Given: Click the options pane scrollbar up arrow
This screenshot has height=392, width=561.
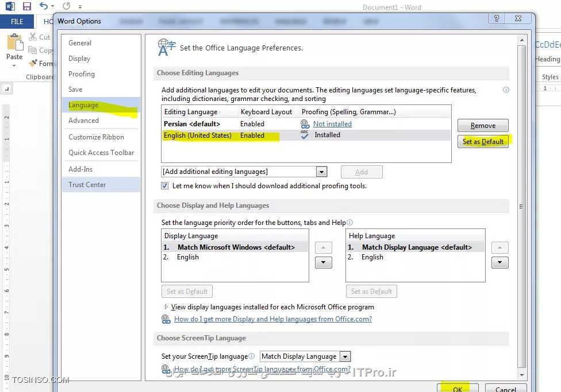Looking at the screenshot, I should click(522, 40).
